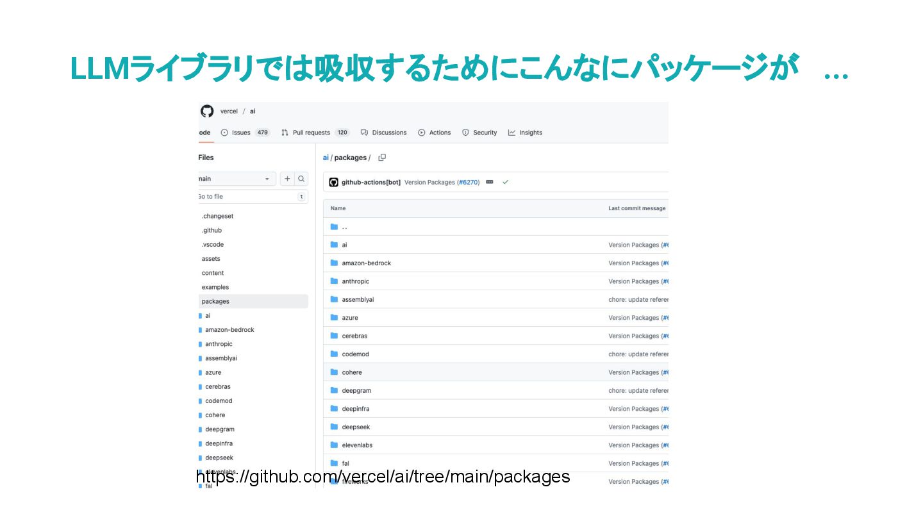This screenshot has width=923, height=519.
Task: Open the ai folder in the list
Action: coord(345,245)
